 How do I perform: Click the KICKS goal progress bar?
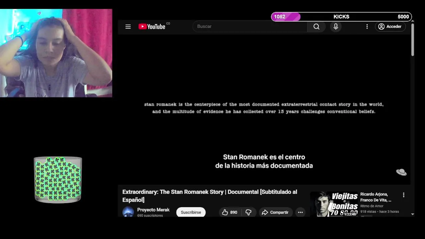pos(341,17)
